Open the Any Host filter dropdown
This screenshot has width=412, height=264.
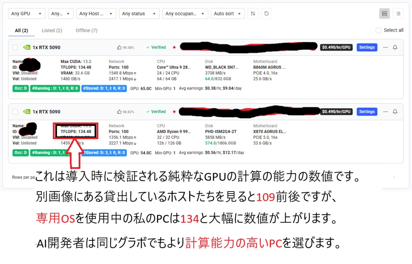tap(96, 14)
